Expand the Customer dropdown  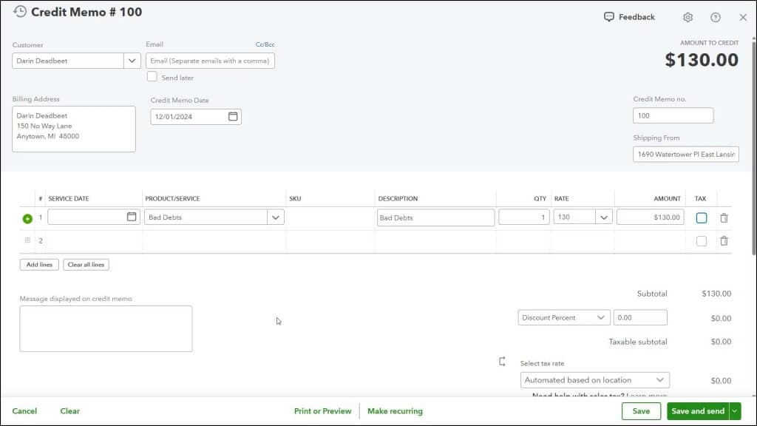coord(132,61)
